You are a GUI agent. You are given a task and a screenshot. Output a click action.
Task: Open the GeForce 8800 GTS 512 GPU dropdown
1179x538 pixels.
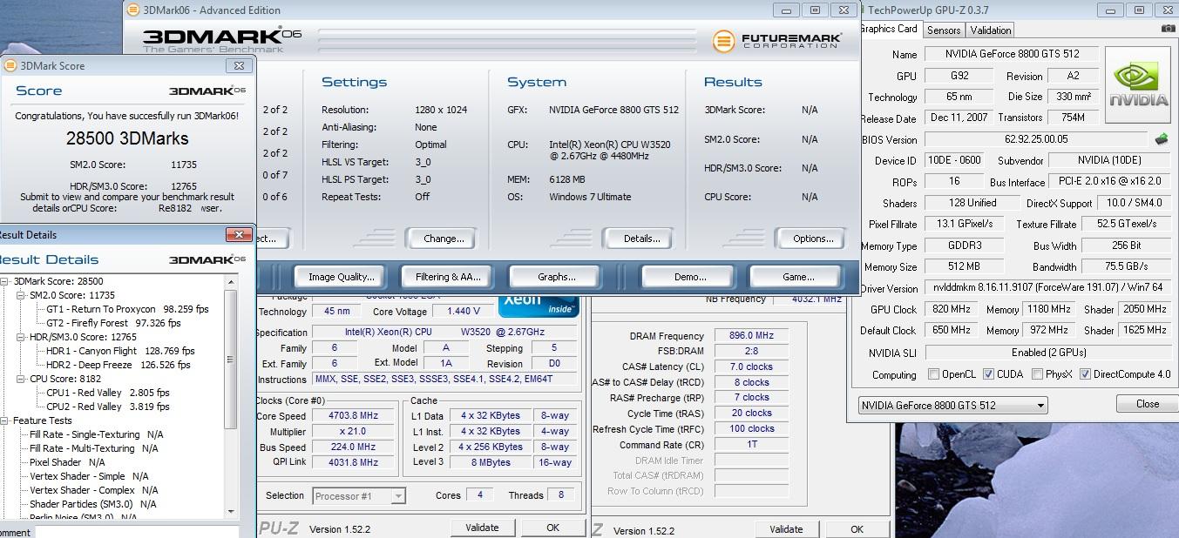coord(952,405)
